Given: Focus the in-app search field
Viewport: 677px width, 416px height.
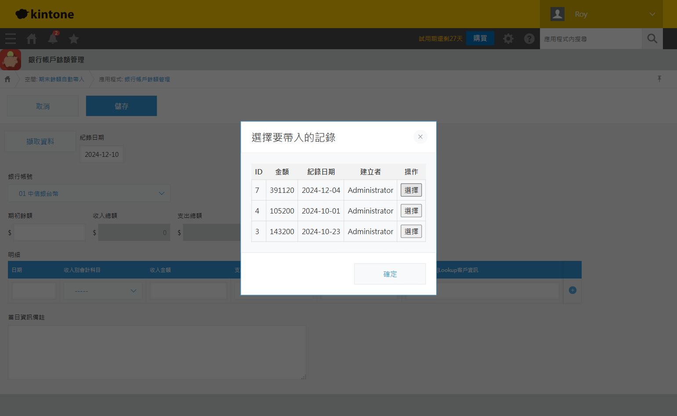Looking at the screenshot, I should click(591, 39).
